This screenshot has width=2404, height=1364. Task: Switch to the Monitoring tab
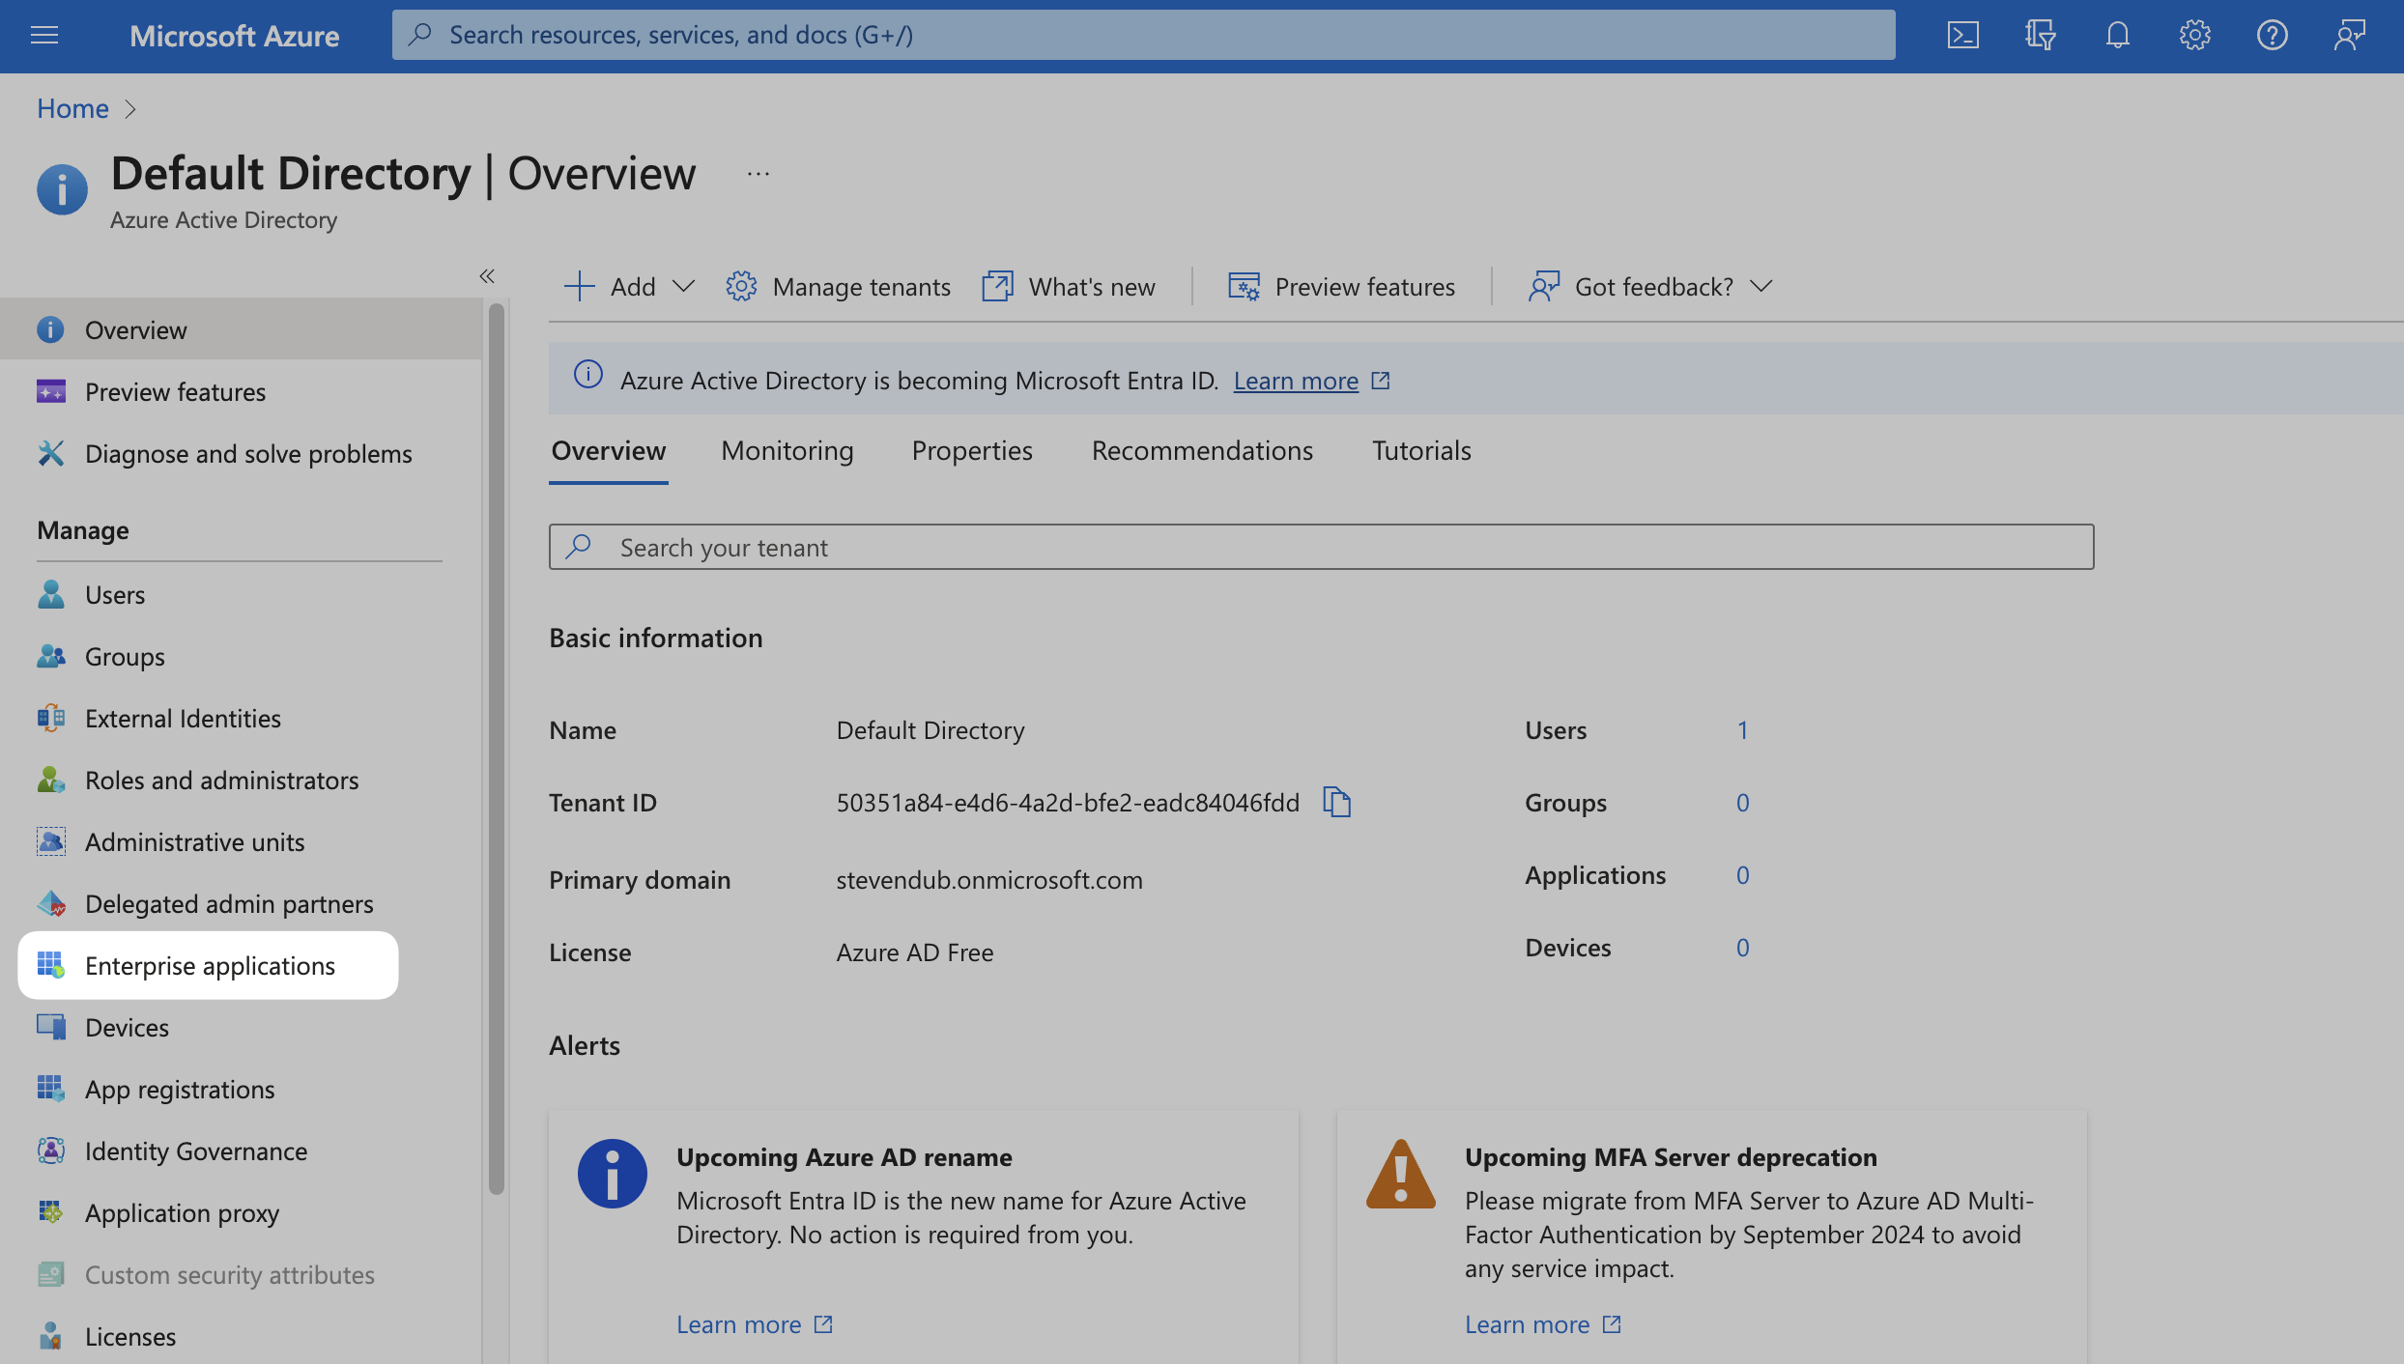[787, 450]
